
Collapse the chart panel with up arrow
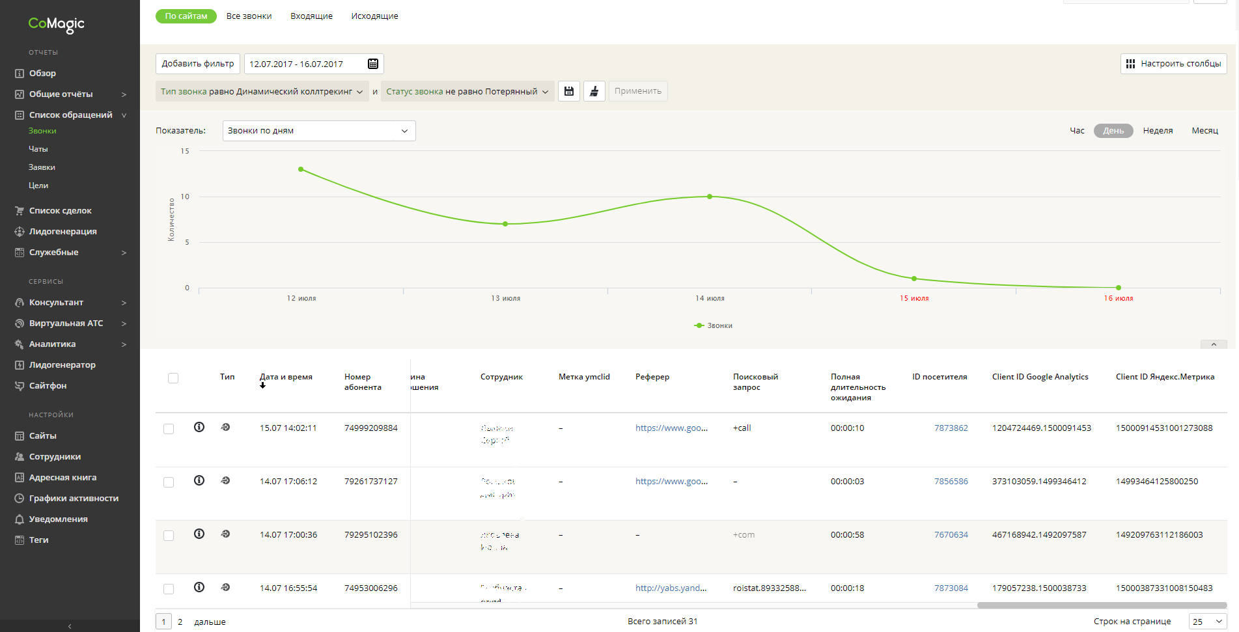(1213, 344)
